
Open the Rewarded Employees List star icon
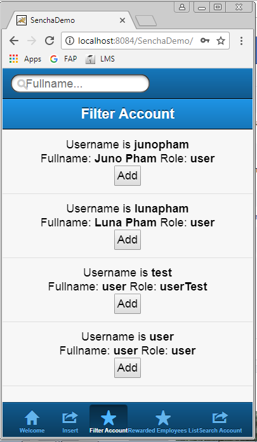pyautogui.click(x=163, y=418)
